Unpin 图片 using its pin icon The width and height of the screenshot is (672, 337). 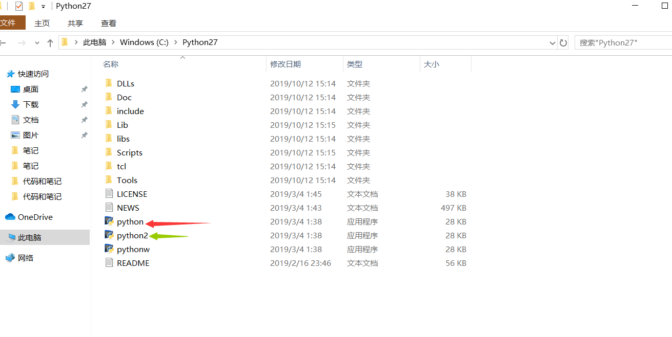point(84,135)
